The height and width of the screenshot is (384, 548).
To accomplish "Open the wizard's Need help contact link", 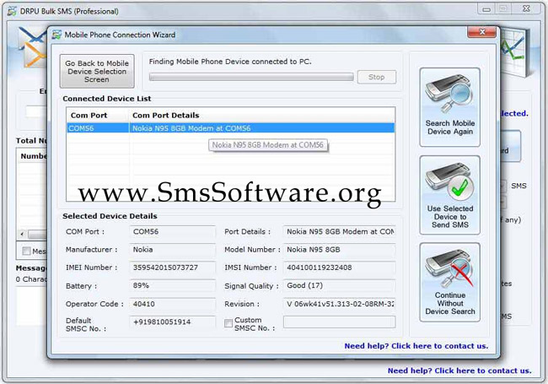I will [x=416, y=346].
